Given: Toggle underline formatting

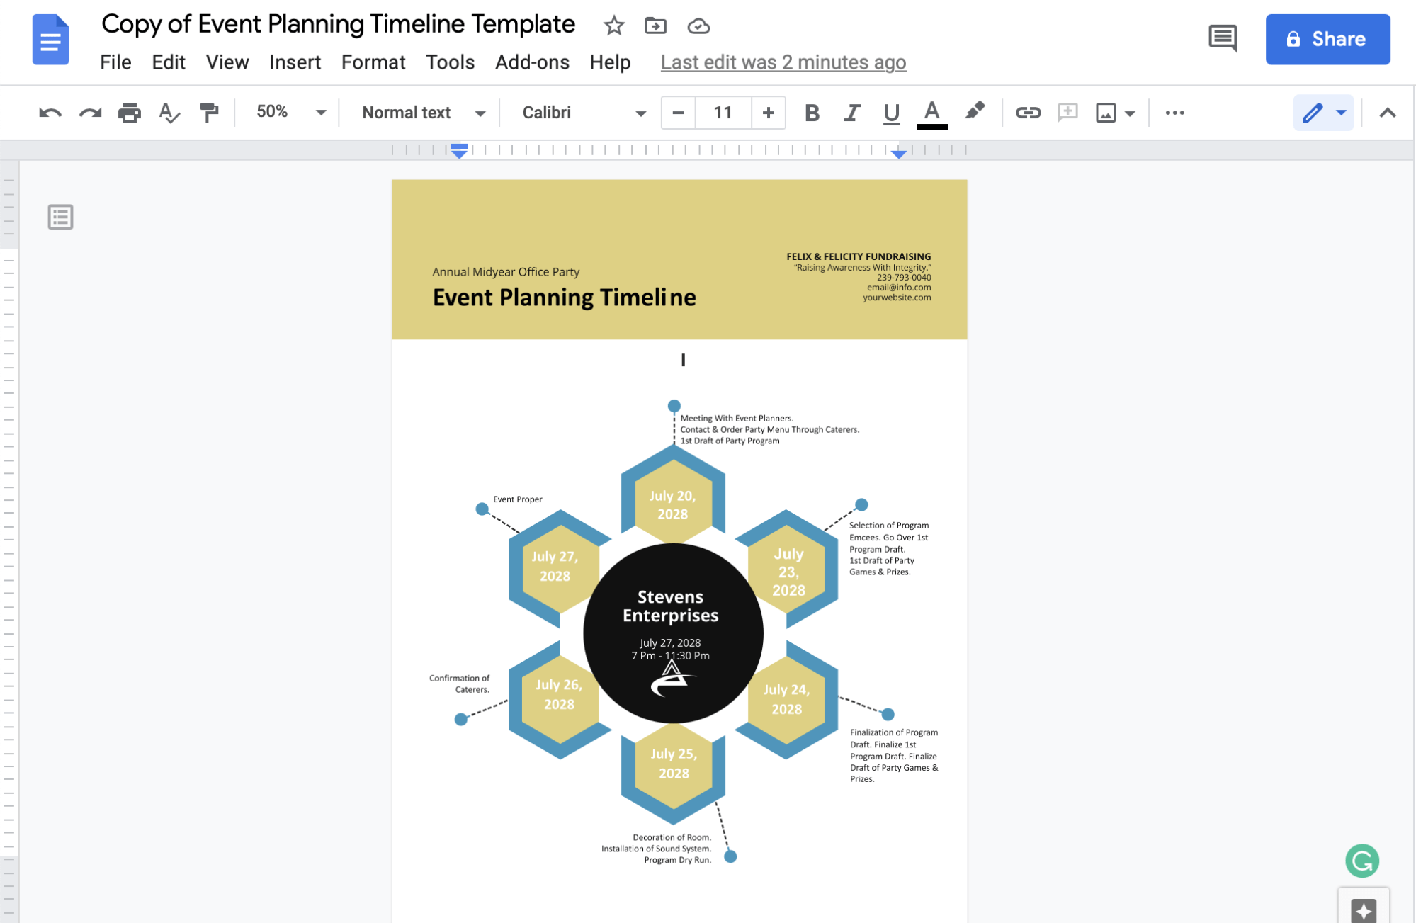Looking at the screenshot, I should pyautogui.click(x=890, y=112).
